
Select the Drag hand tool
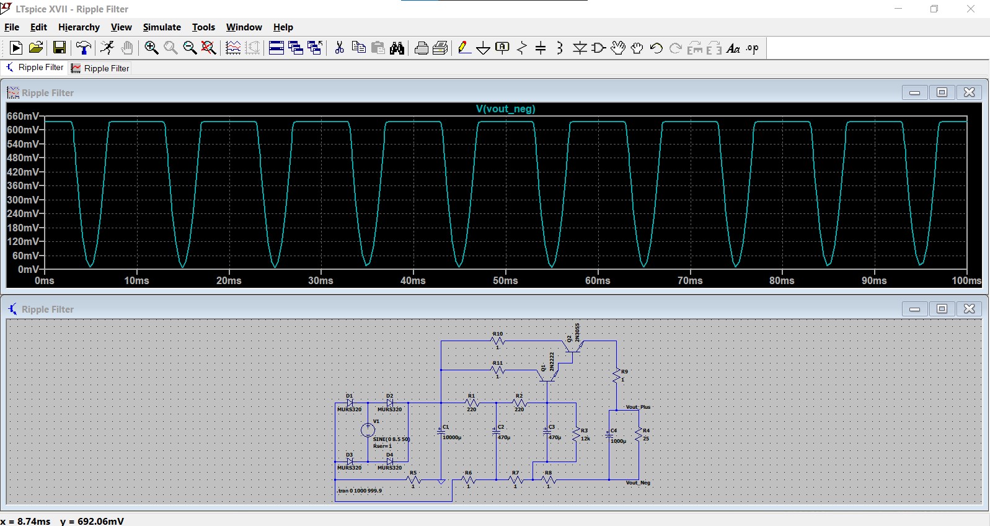(x=637, y=48)
